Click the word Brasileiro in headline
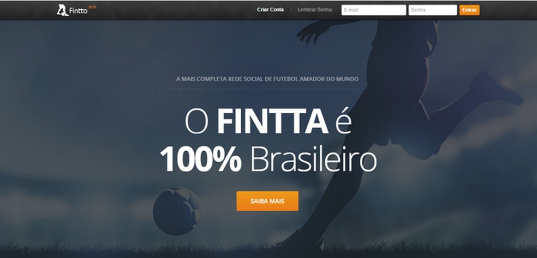The width and height of the screenshot is (537, 258). 313,159
